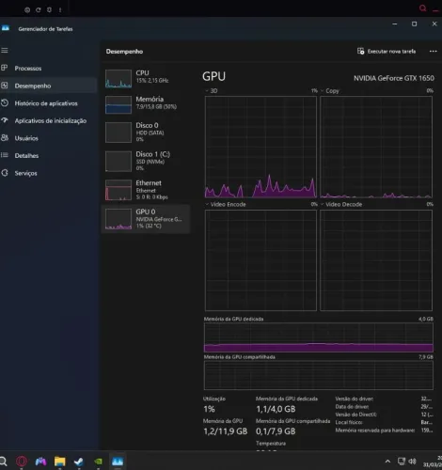This screenshot has height=470, width=442.
Task: Go to Detalhes page
Action: (26, 155)
